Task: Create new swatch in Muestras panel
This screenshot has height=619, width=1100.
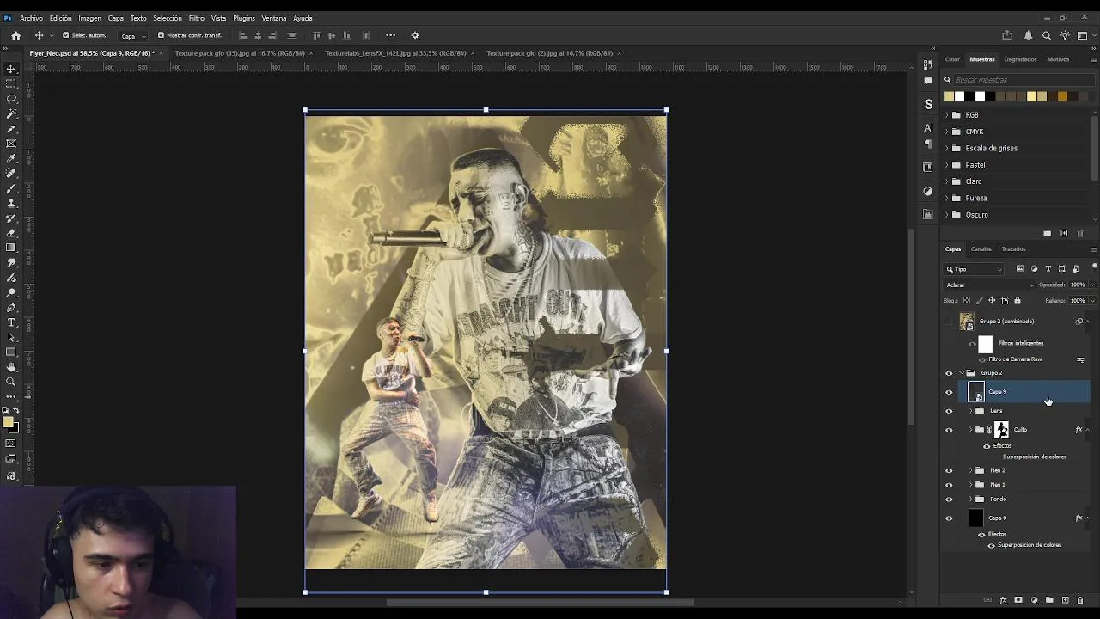Action: click(x=1064, y=233)
